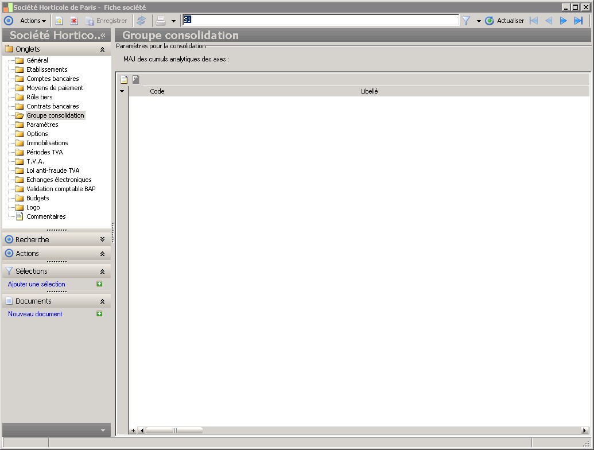Click the filter funnel icon in toolbar
The image size is (594, 450).
coord(466,21)
